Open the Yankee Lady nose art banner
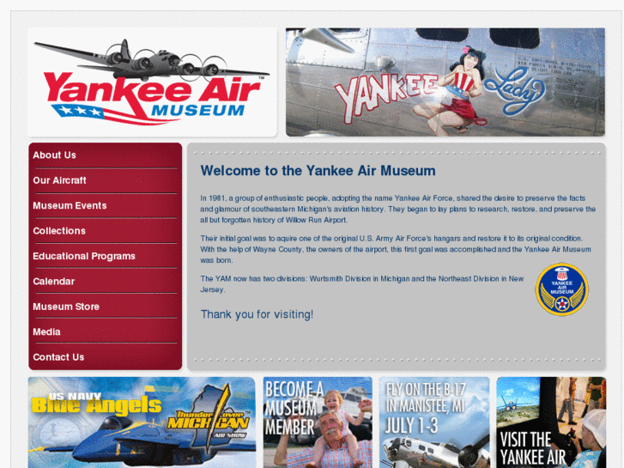624x468 pixels. 445,82
